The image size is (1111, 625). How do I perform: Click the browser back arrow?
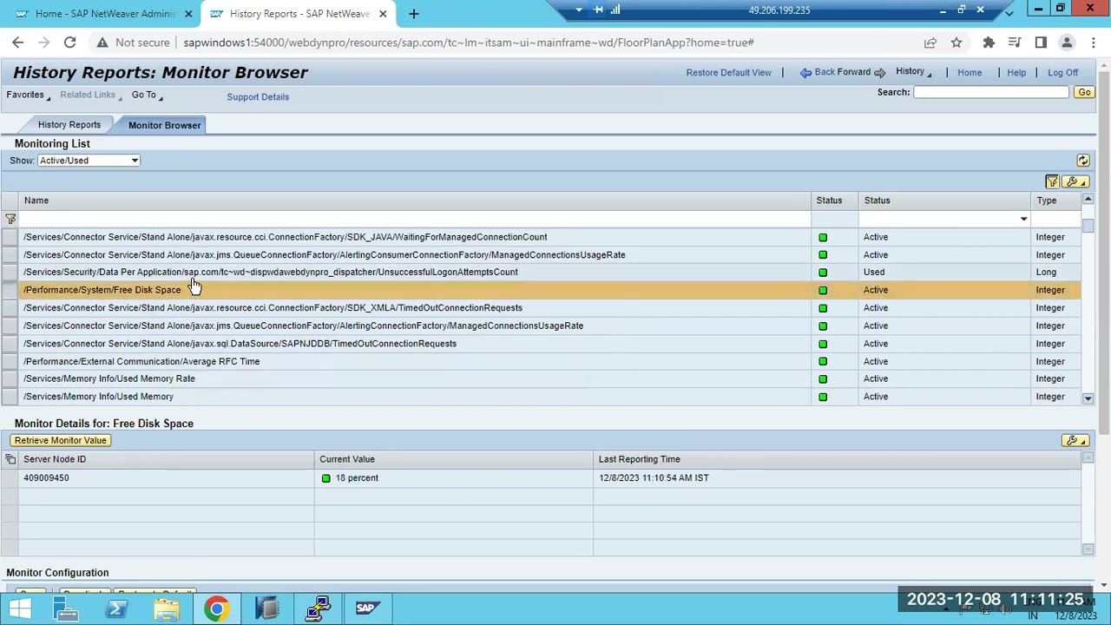coord(18,43)
